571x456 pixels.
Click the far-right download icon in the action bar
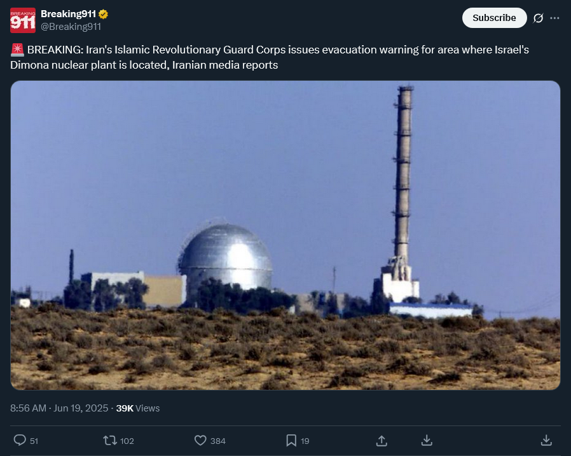(546, 440)
